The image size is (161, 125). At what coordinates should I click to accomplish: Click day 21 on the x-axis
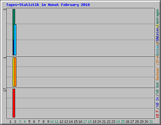coord(104,122)
